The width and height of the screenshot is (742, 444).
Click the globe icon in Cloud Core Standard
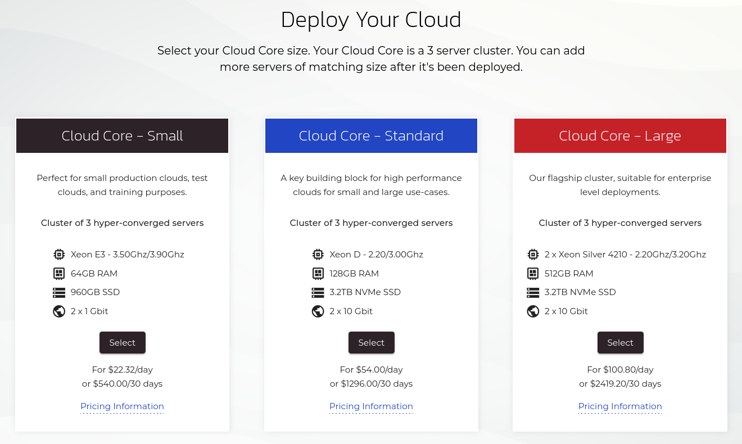click(x=318, y=311)
